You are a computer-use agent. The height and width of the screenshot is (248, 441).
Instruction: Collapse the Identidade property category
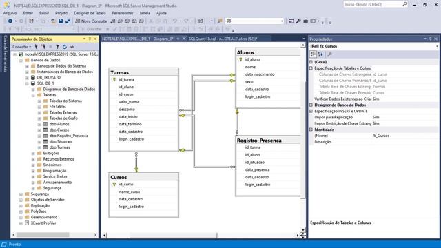311,130
